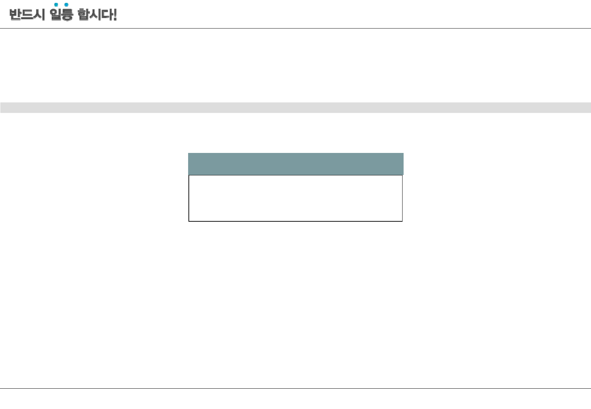Image resolution: width=591 pixels, height=409 pixels.
Task: Click the lower-right corner of the white box
Action: click(x=402, y=221)
